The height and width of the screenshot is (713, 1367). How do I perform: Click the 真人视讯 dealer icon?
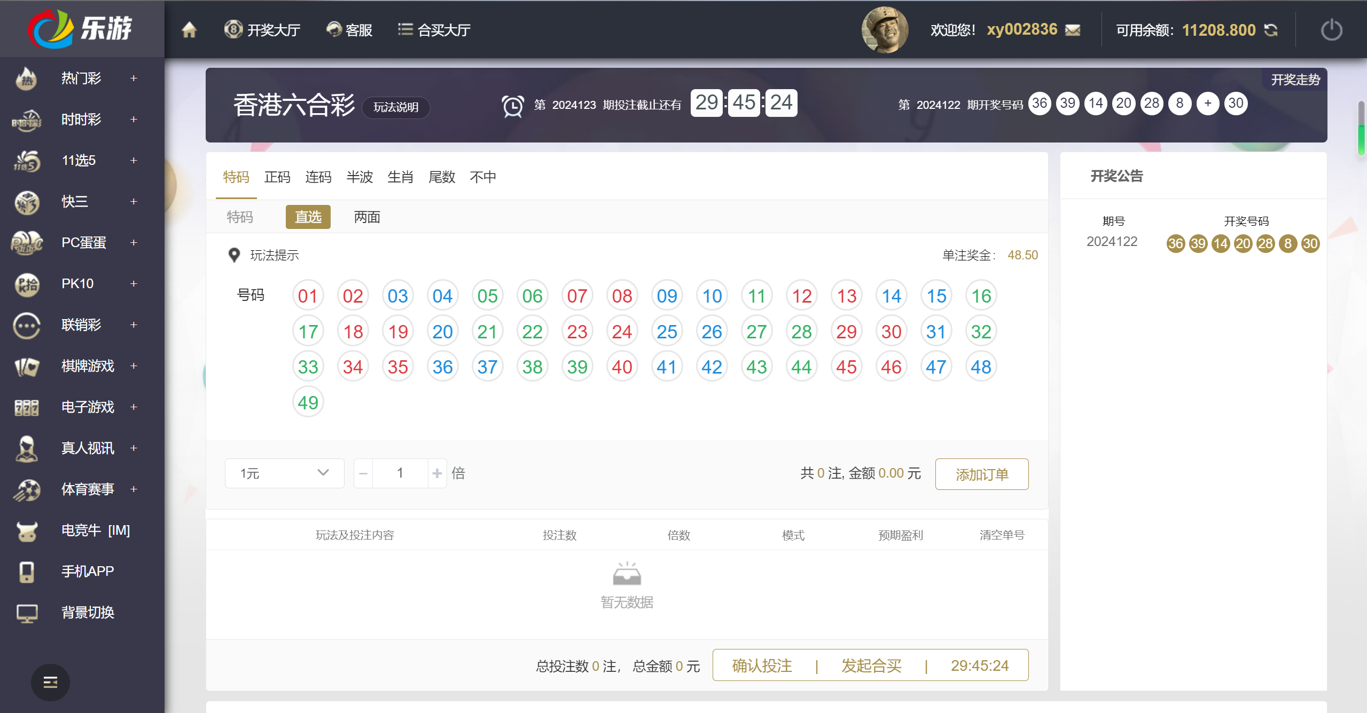26,448
